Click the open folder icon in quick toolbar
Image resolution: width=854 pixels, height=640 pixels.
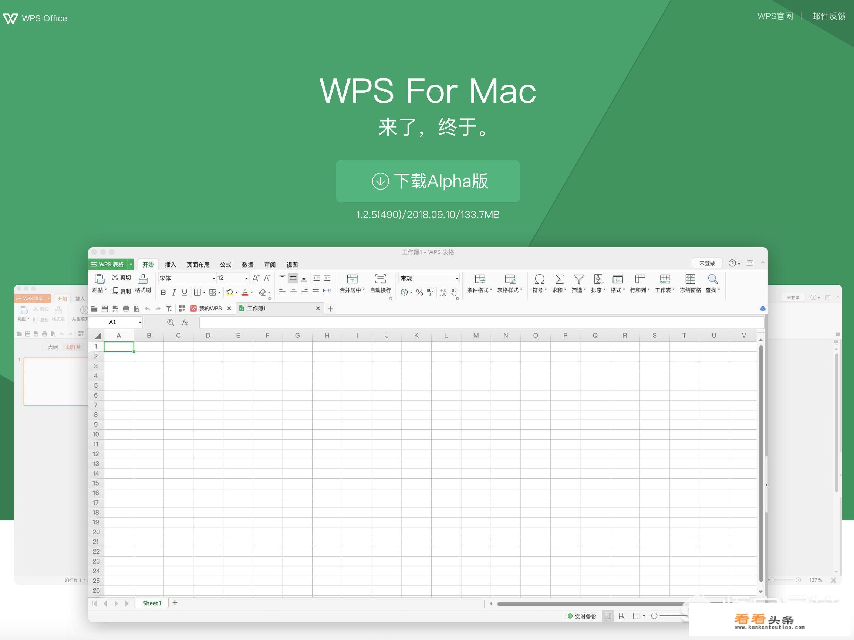[94, 308]
